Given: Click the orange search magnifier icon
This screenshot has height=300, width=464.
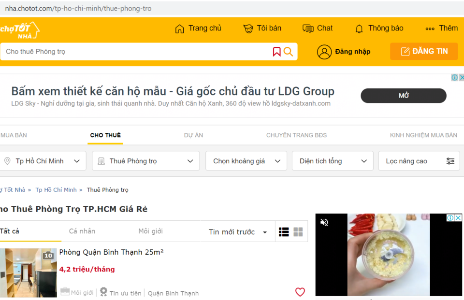Looking at the screenshot, I should coord(289,52).
